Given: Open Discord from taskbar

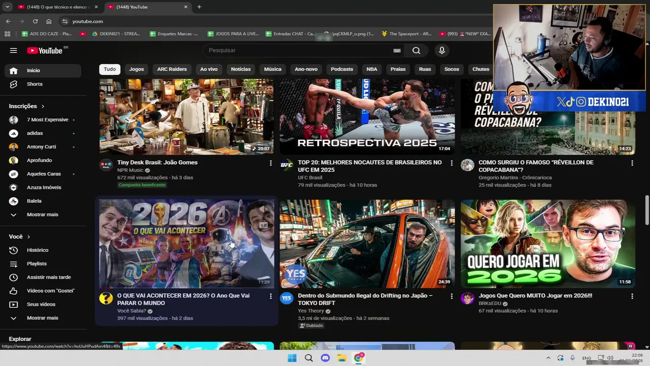Looking at the screenshot, I should [326, 358].
